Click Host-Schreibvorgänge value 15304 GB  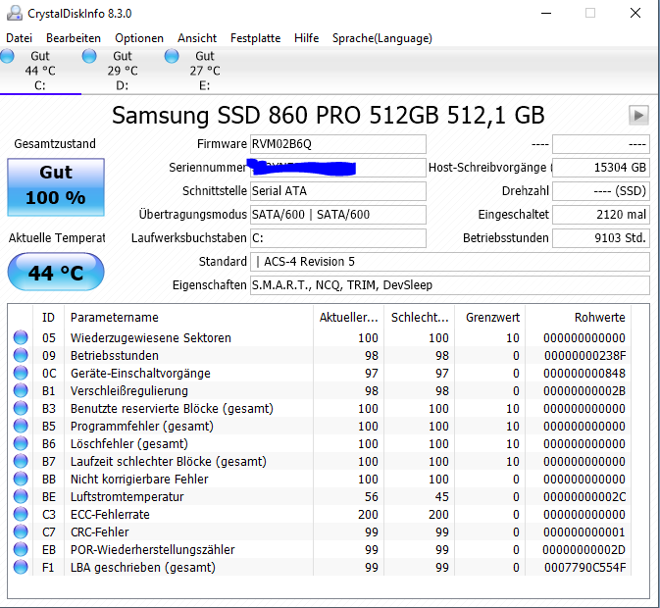(x=601, y=168)
